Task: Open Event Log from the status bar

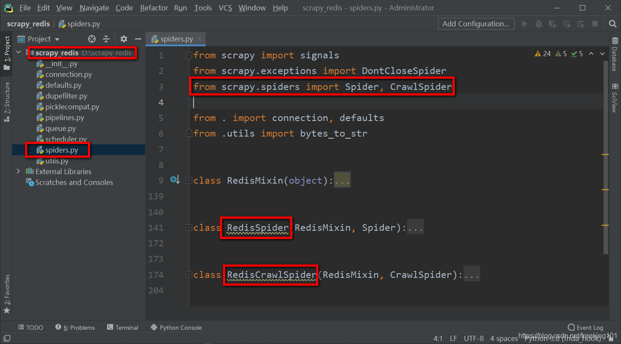Action: click(x=585, y=328)
